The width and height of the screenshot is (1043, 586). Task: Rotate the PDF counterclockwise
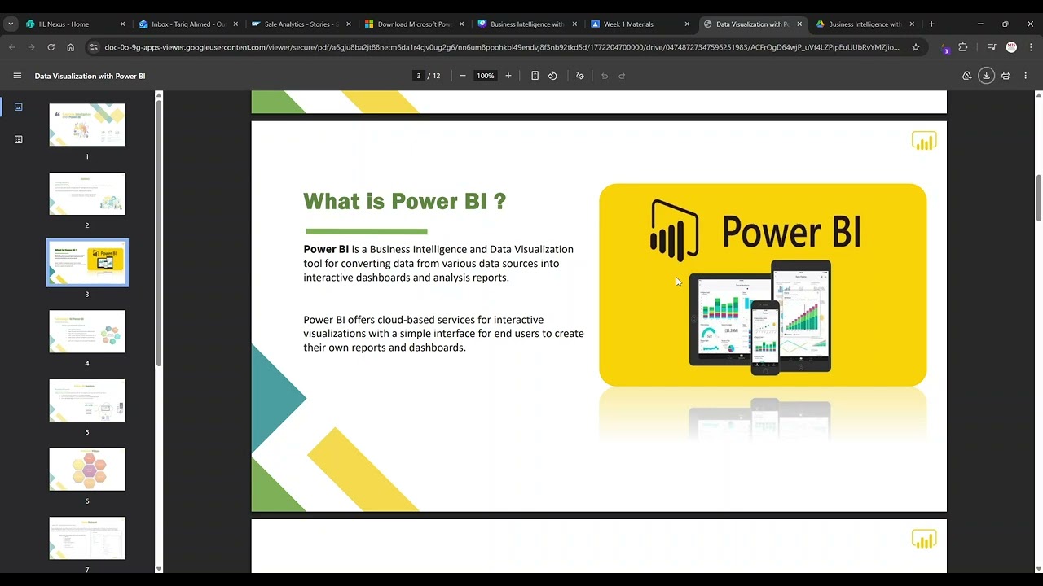552,76
